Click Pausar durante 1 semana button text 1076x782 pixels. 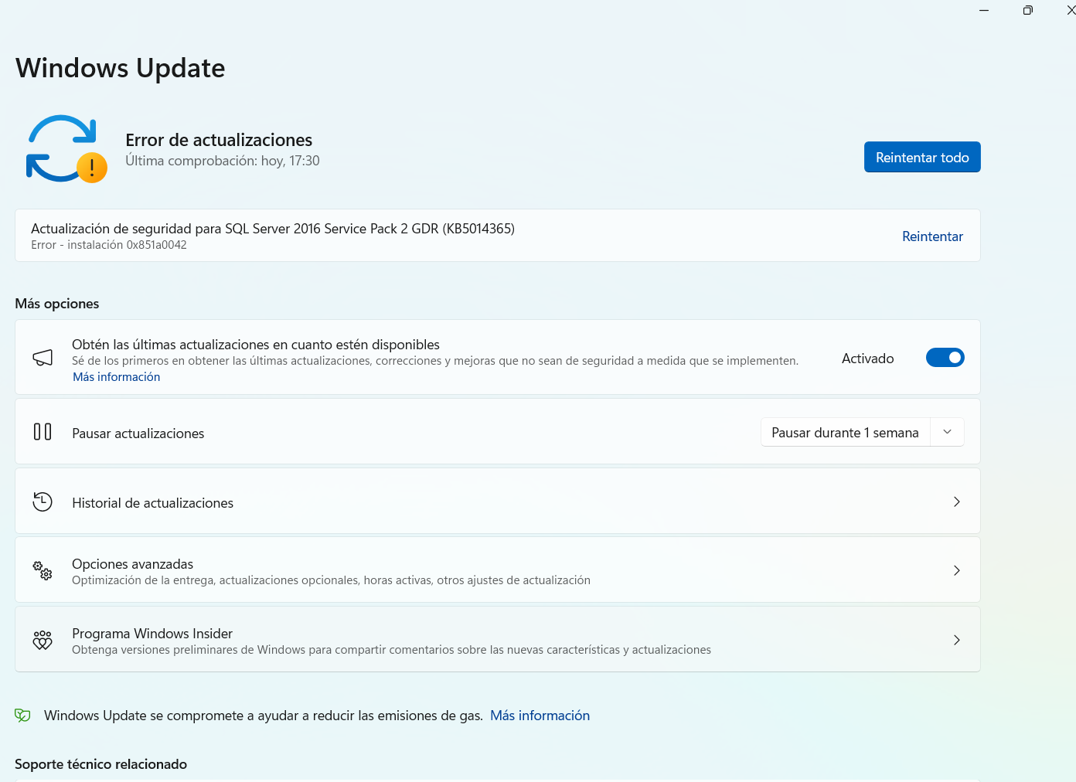click(845, 433)
